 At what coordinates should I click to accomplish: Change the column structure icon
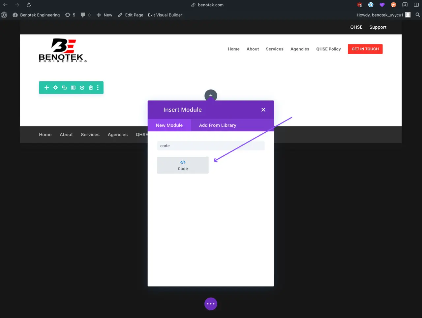[73, 88]
